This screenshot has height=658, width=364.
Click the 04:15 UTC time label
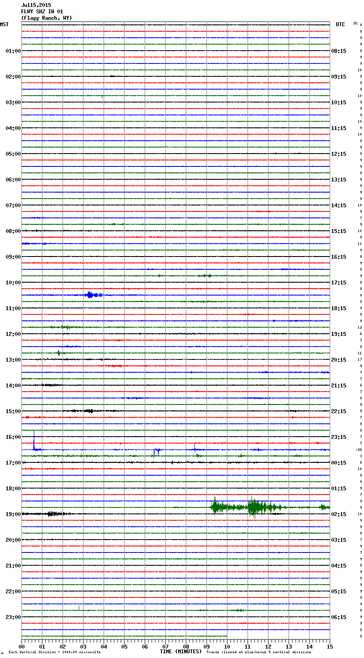pyautogui.click(x=339, y=566)
